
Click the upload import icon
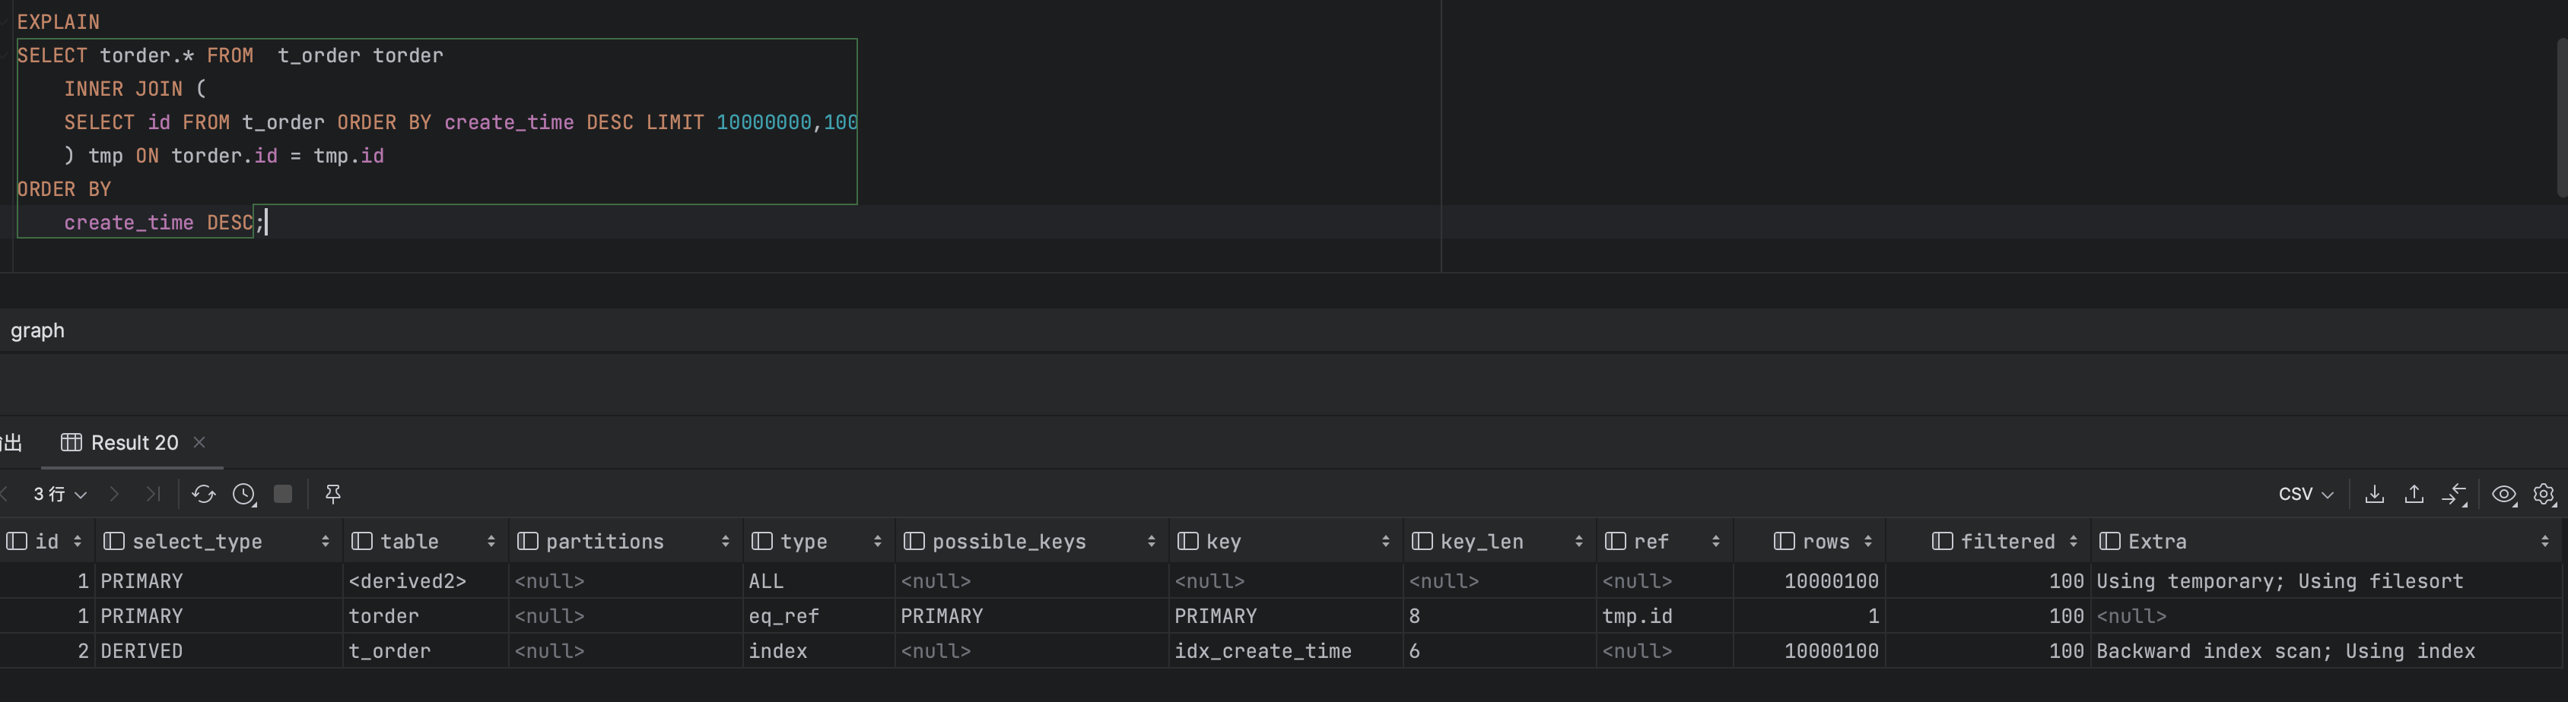pos(2414,494)
